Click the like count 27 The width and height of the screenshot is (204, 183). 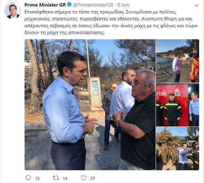pos(93,178)
